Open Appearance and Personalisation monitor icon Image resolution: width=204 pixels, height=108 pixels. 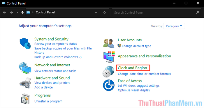coord(109,57)
